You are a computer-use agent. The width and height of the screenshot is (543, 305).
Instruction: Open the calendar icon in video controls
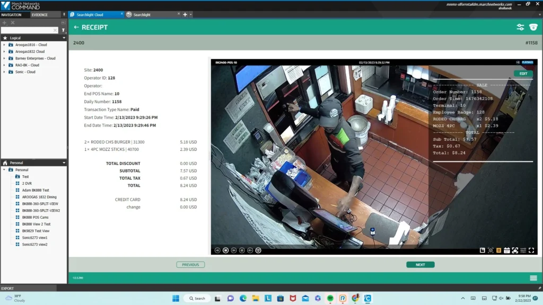(506, 250)
